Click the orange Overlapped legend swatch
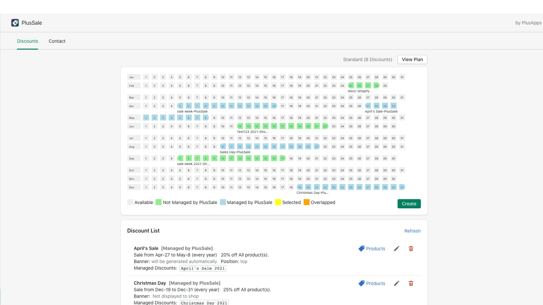Viewport: 543px width, 305px height. click(306, 202)
